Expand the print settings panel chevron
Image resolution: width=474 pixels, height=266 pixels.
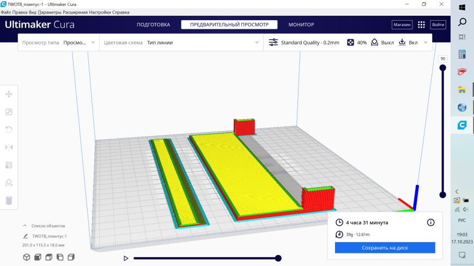[x=426, y=42]
